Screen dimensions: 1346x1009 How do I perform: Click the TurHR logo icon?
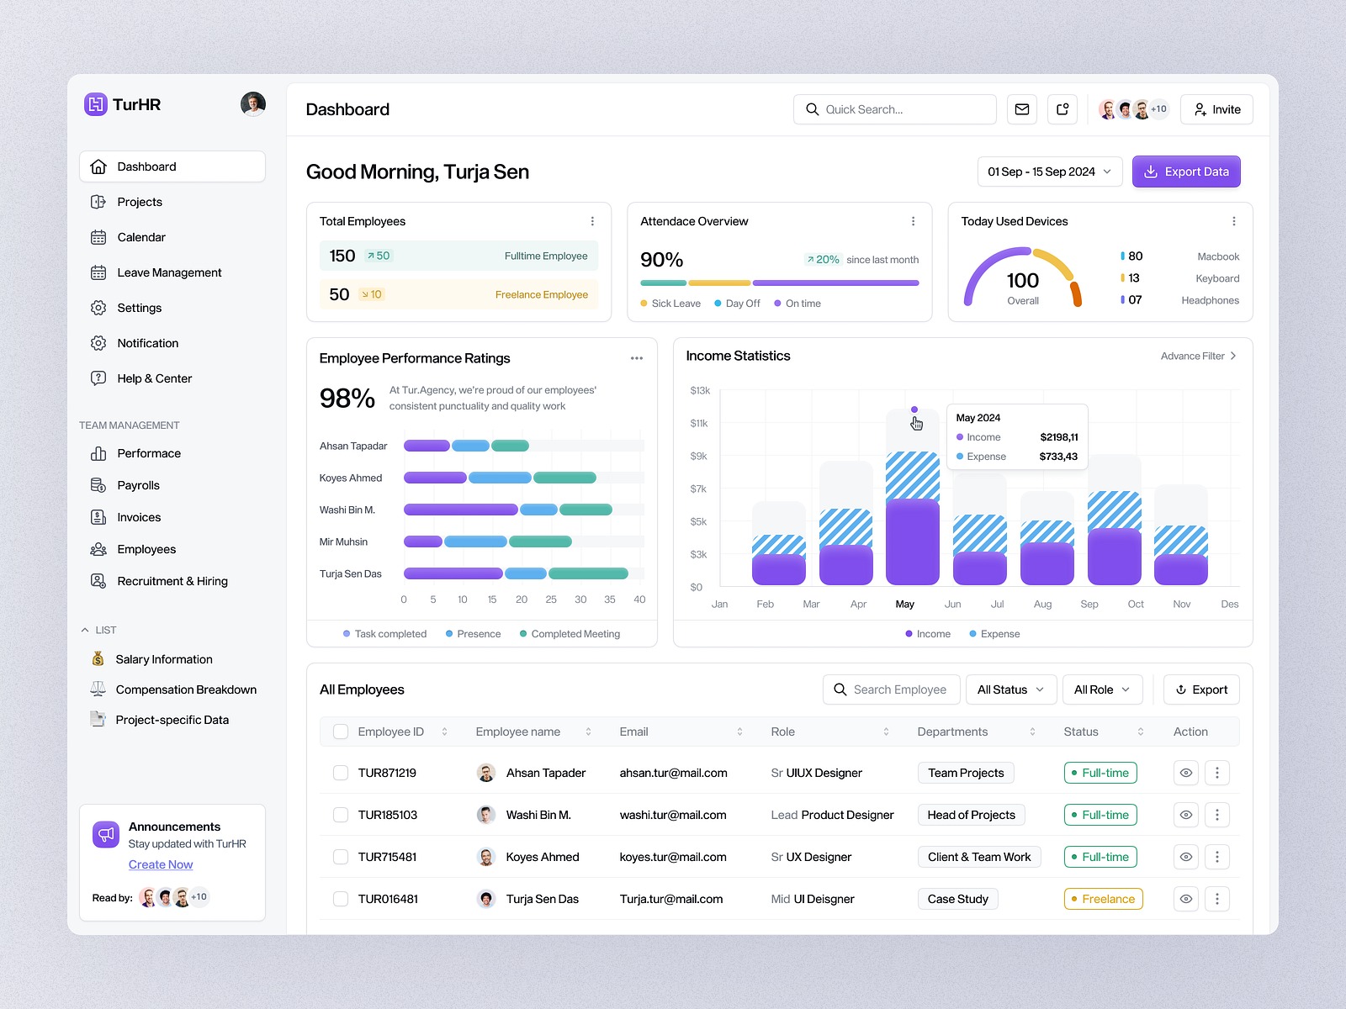(96, 104)
